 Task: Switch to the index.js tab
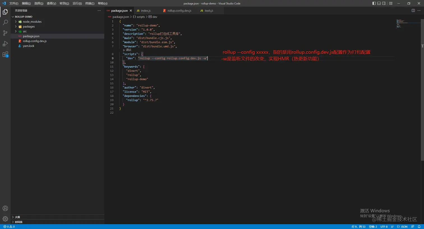click(146, 11)
